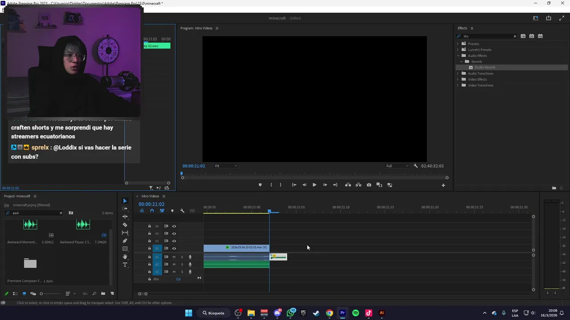Go to In point

coord(294,185)
